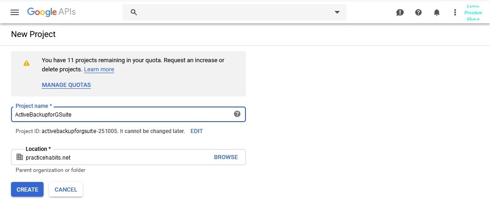Click the Location field showing practicehabits.net
Image resolution: width=490 pixels, height=203 pixels.
[128, 157]
